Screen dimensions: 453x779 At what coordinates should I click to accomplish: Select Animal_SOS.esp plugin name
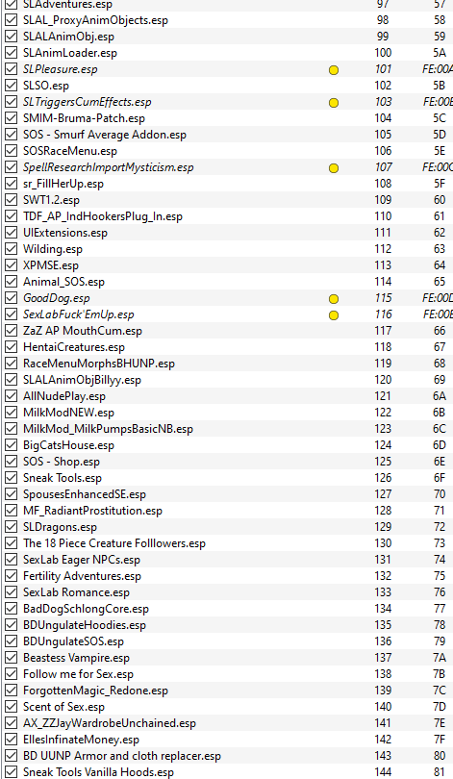pos(63,282)
